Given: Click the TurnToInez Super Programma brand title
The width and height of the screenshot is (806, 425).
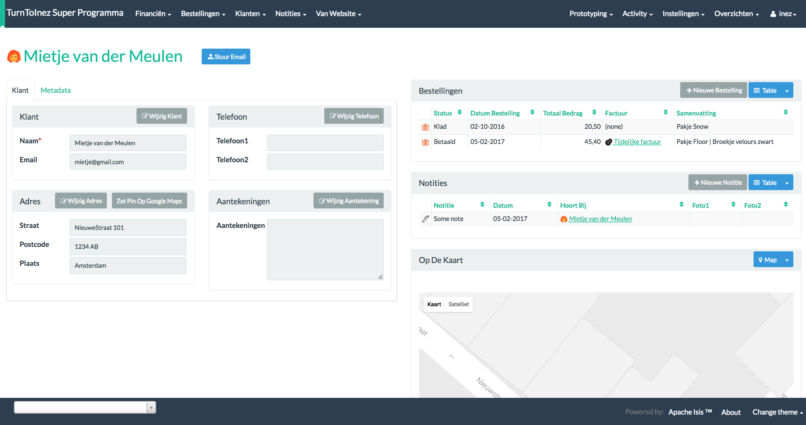Looking at the screenshot, I should [x=65, y=13].
